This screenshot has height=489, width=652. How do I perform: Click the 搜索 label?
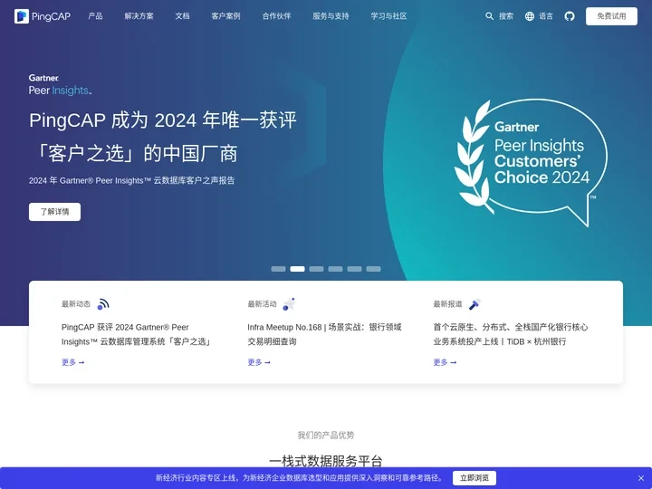point(506,16)
